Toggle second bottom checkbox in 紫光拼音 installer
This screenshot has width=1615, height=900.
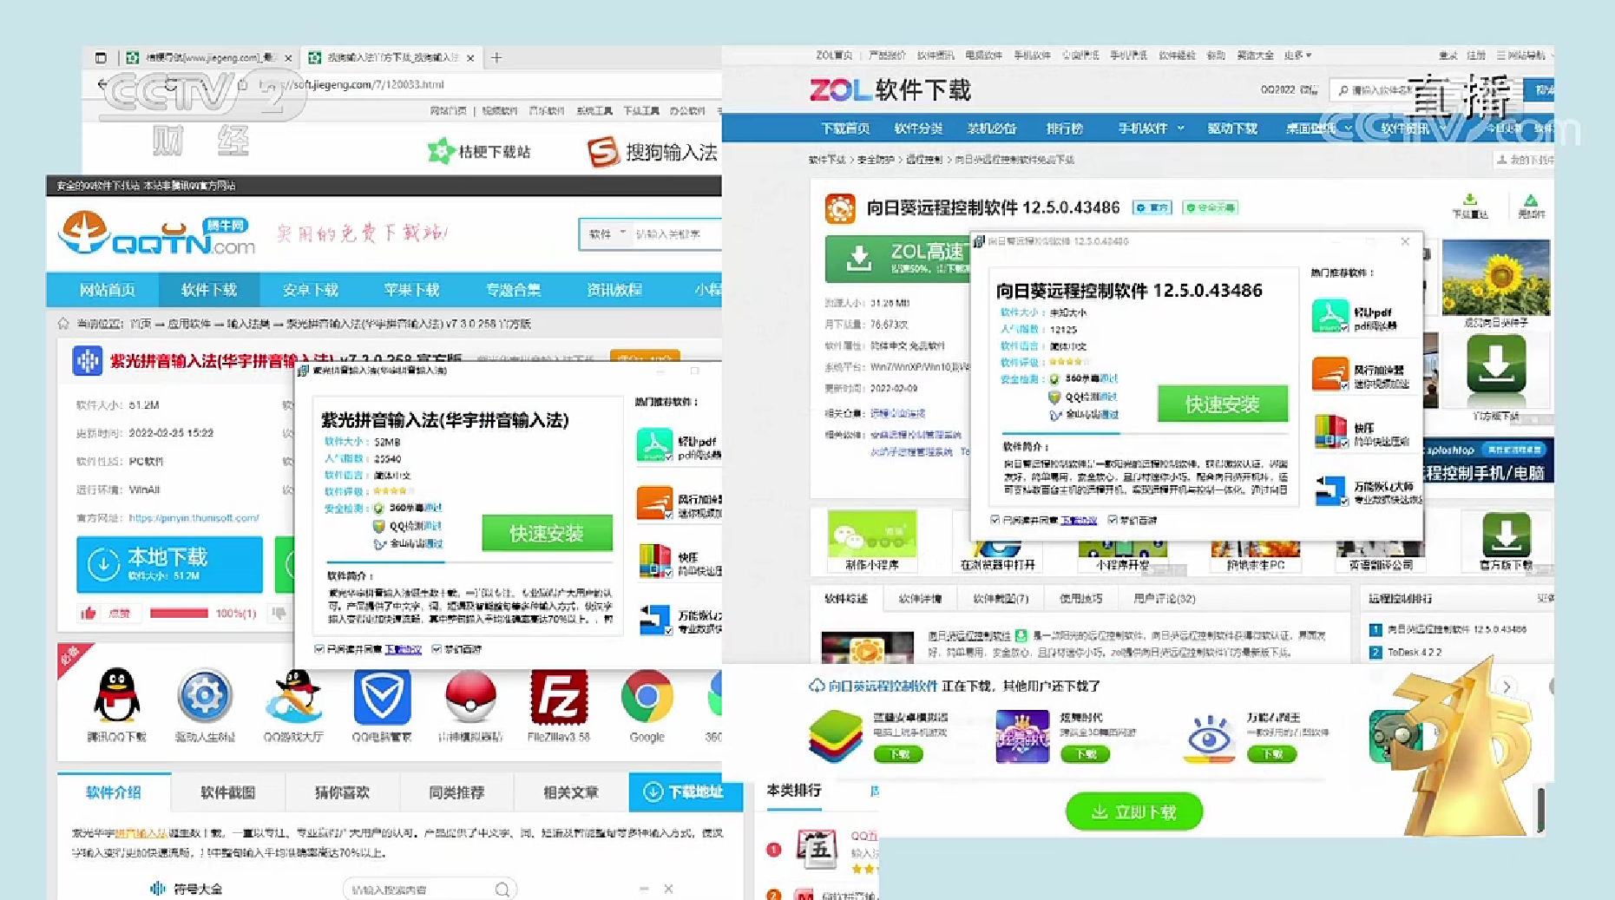click(437, 649)
